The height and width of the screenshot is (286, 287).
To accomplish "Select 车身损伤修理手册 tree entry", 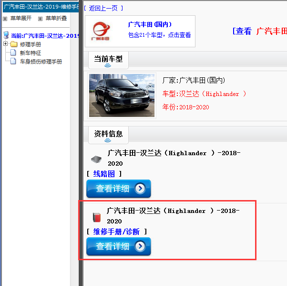I will click(x=41, y=62).
